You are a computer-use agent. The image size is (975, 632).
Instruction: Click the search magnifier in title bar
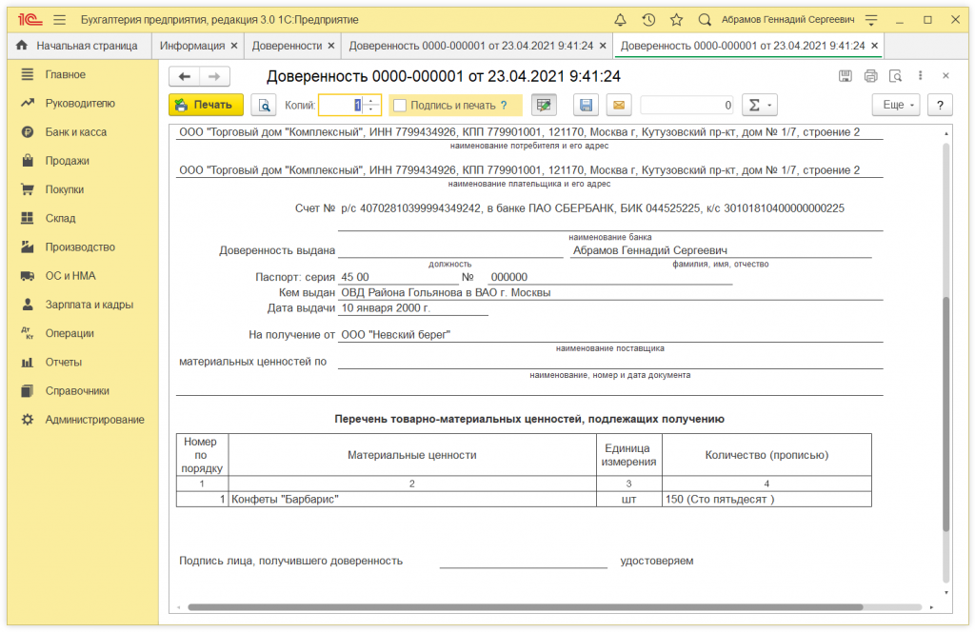pos(705,19)
